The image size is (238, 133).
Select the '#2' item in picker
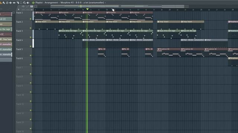tap(6, 34)
